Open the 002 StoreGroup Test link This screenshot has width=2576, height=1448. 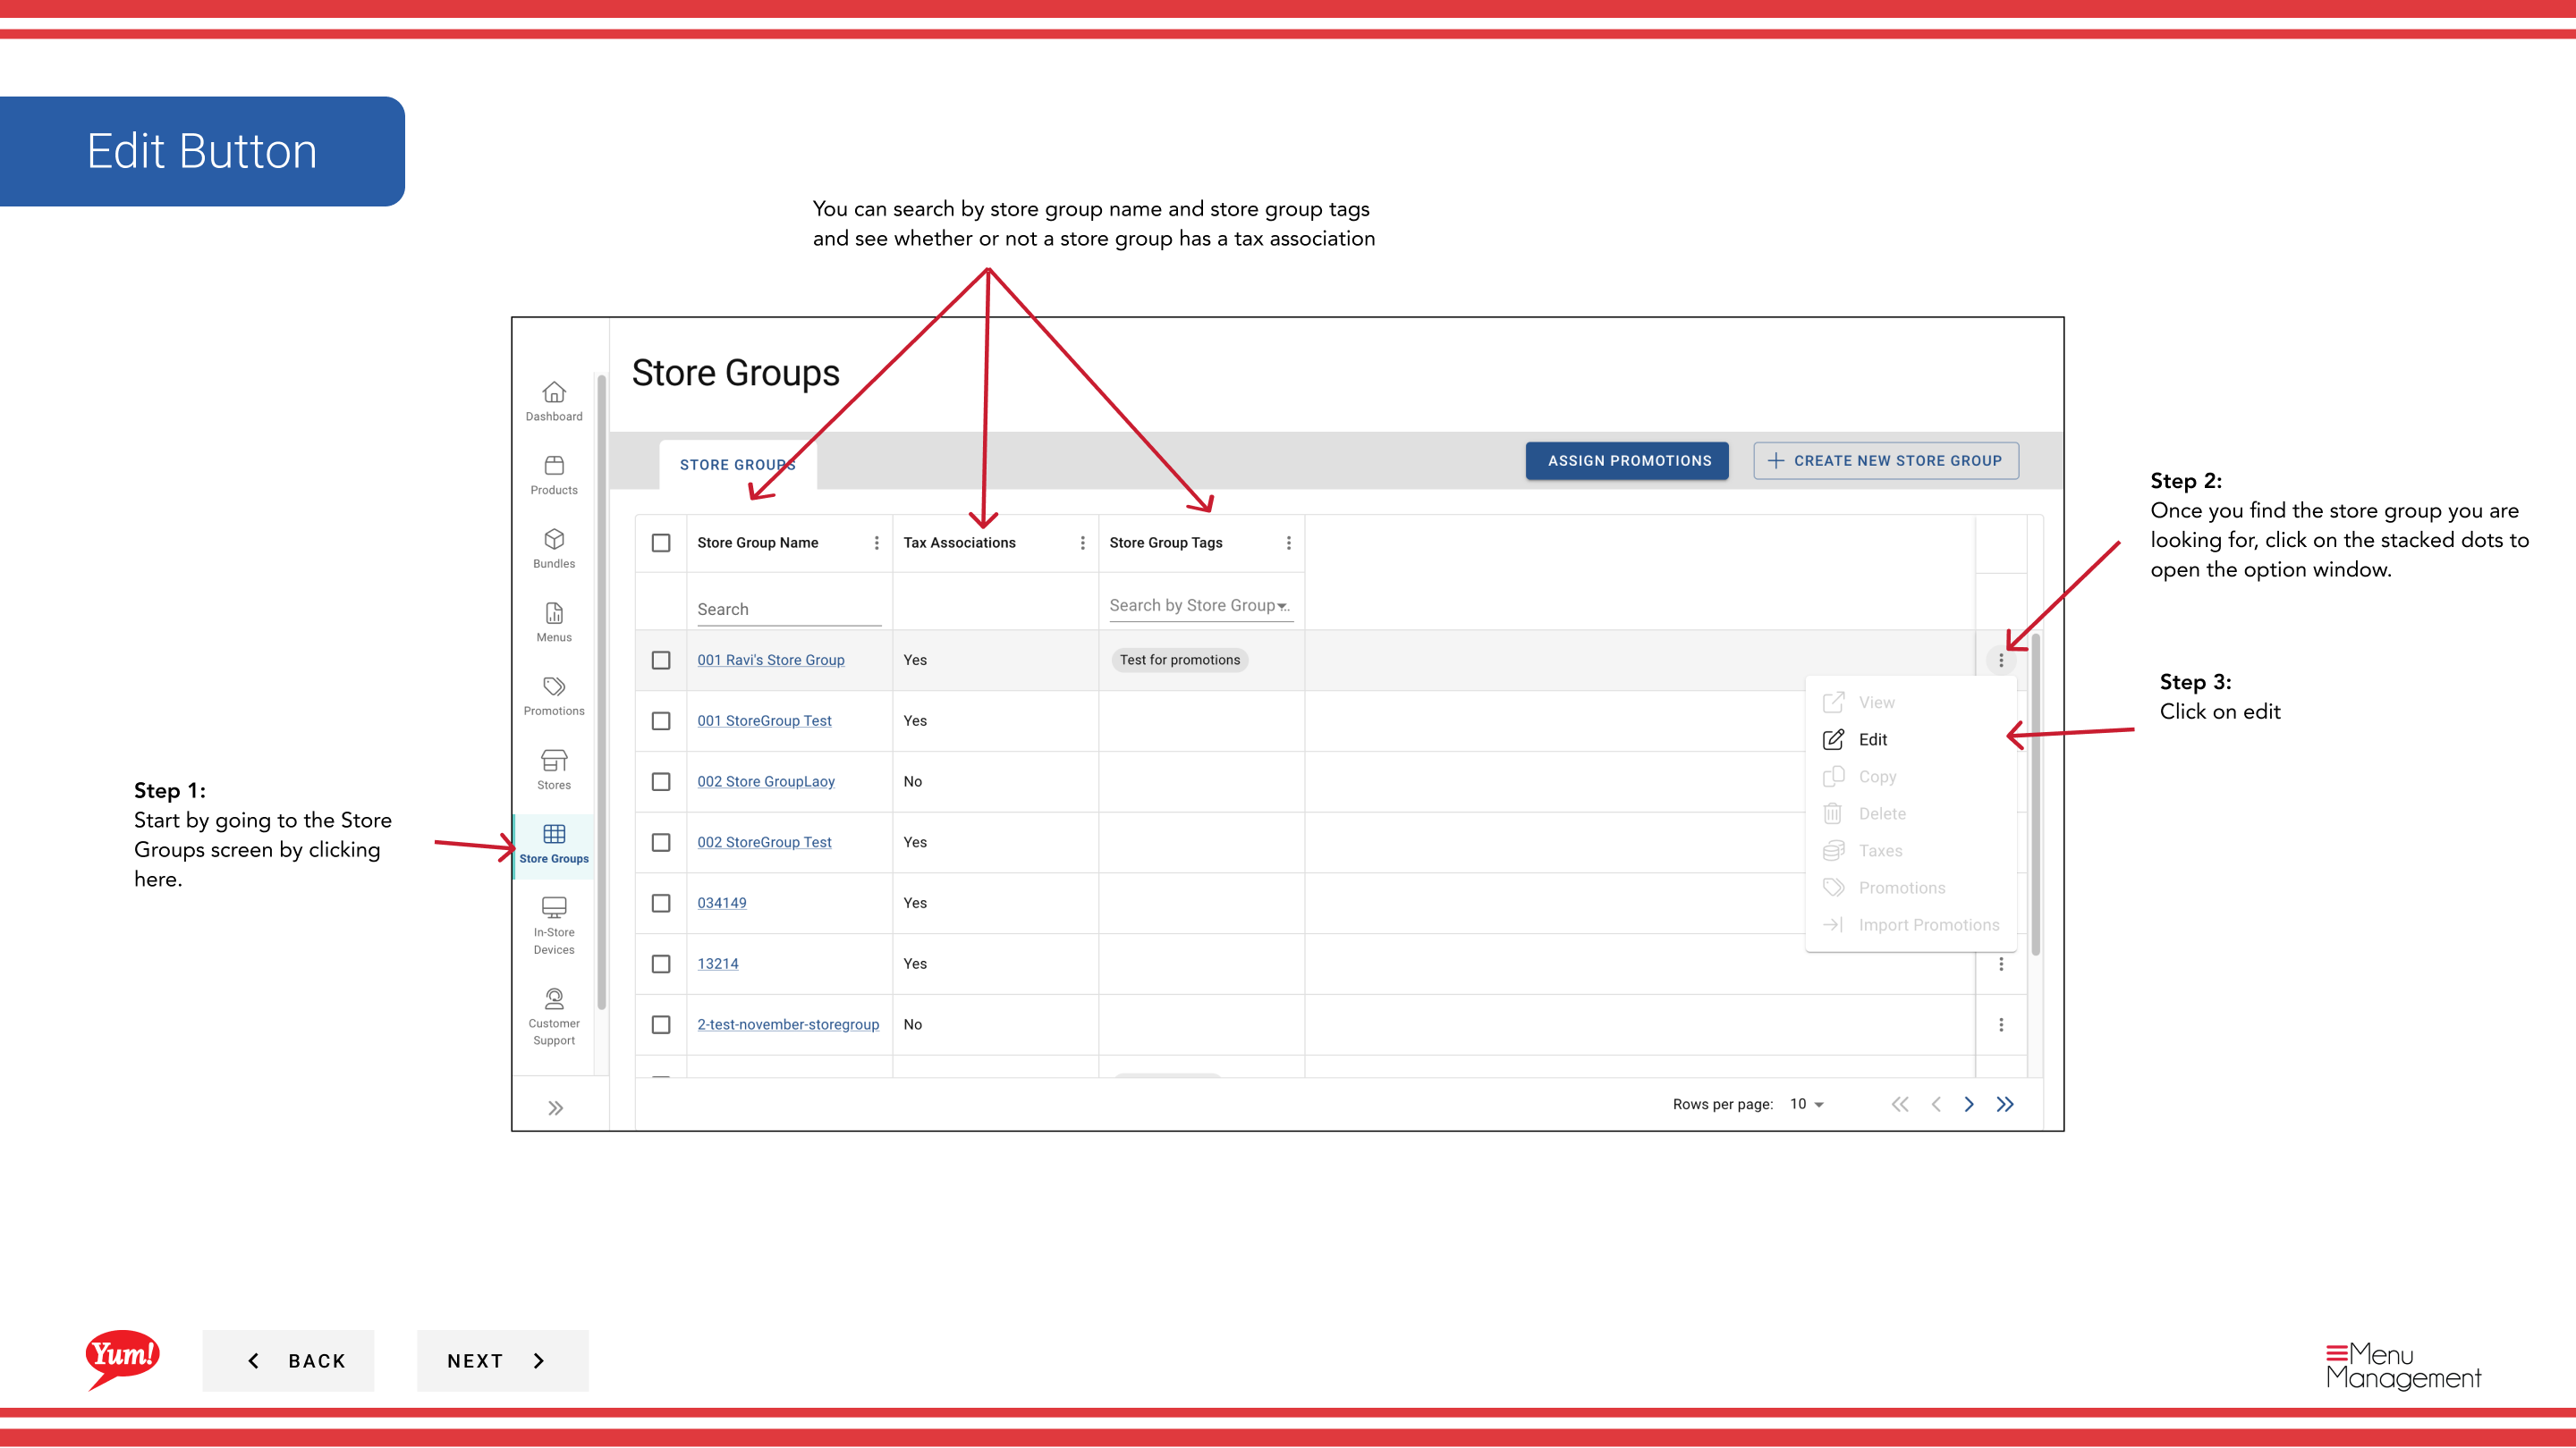[x=764, y=842]
